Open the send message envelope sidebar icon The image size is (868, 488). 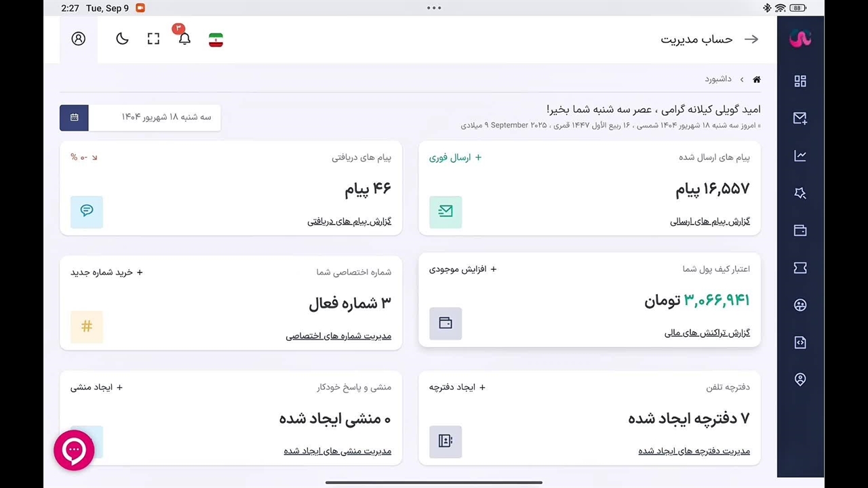[800, 119]
